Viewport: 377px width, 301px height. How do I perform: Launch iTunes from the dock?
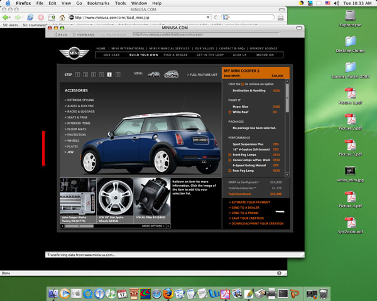(x=111, y=294)
